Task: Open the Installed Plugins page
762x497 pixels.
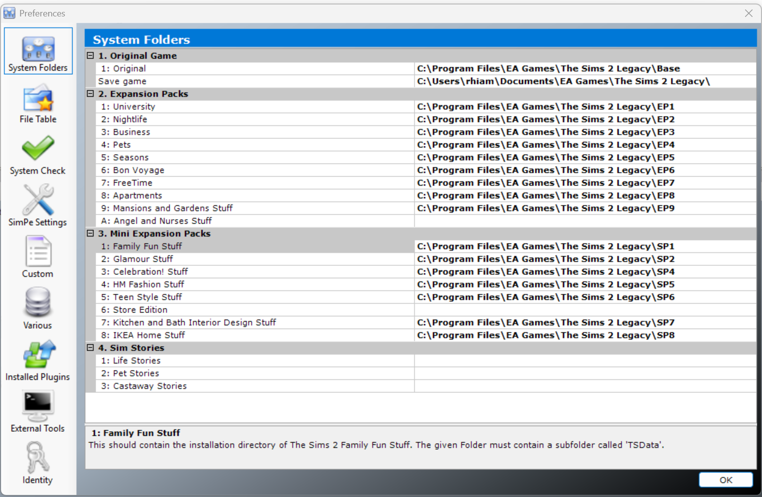Action: [38, 362]
